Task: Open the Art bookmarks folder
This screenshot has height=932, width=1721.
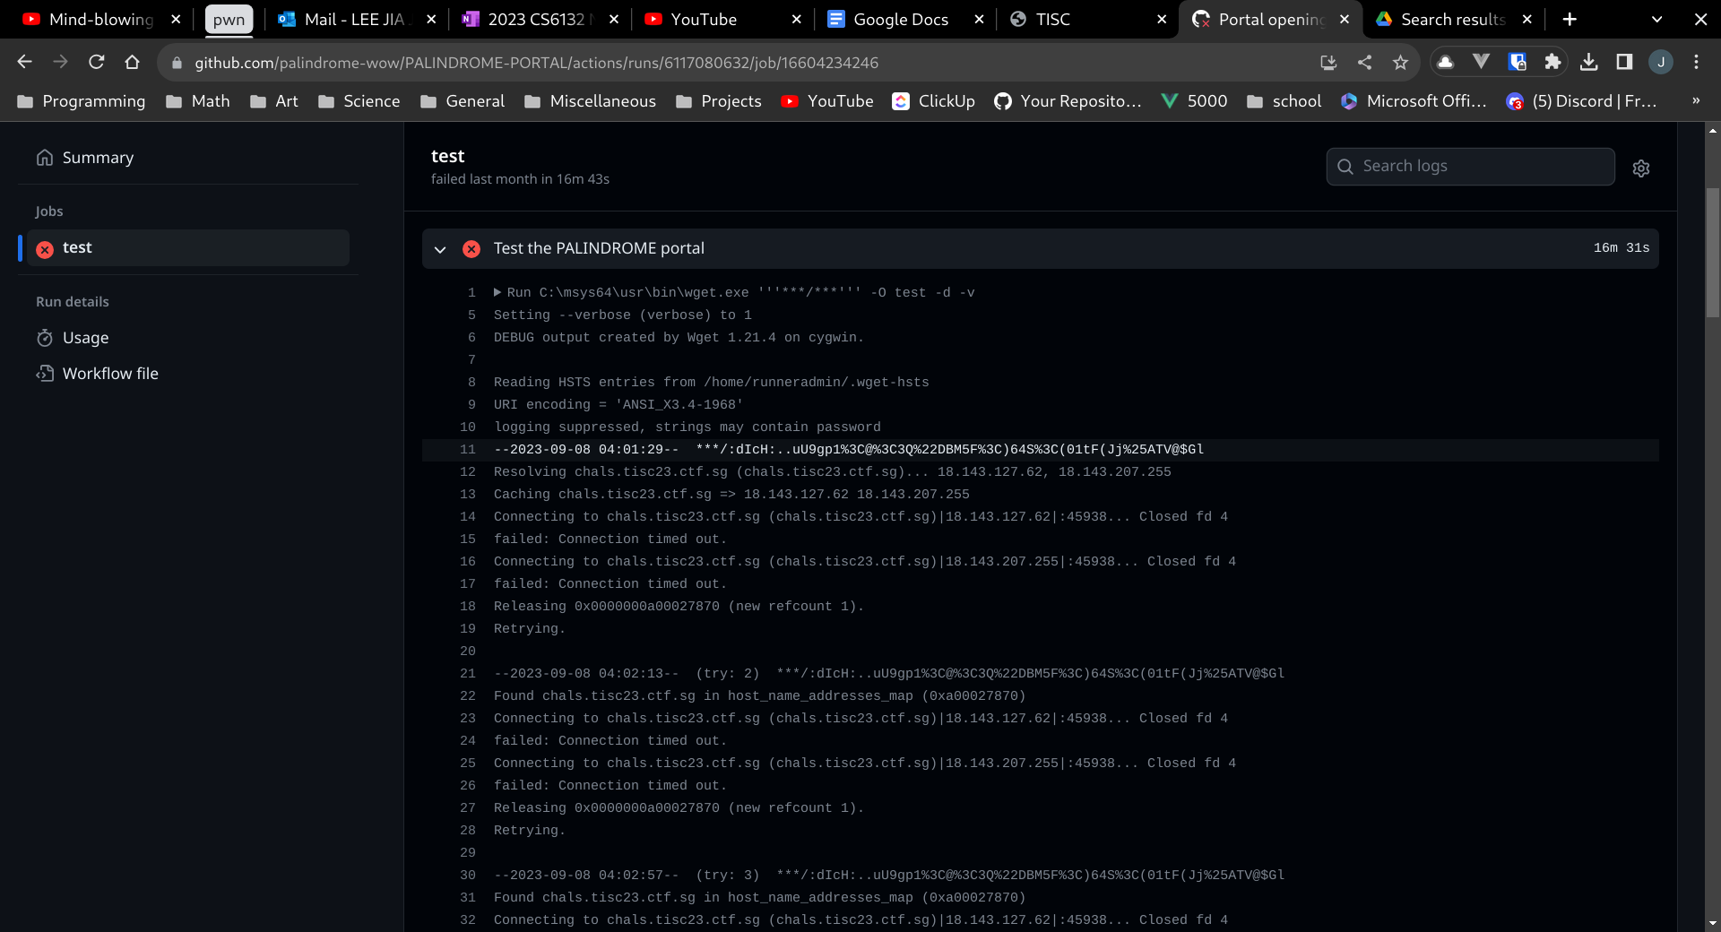Action: 274,101
